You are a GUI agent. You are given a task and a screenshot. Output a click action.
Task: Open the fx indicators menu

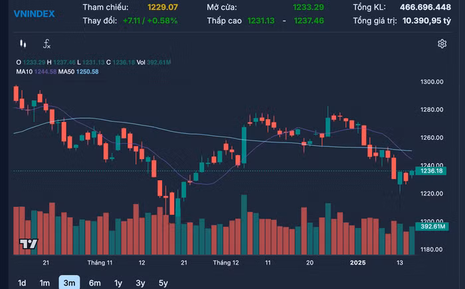point(46,44)
